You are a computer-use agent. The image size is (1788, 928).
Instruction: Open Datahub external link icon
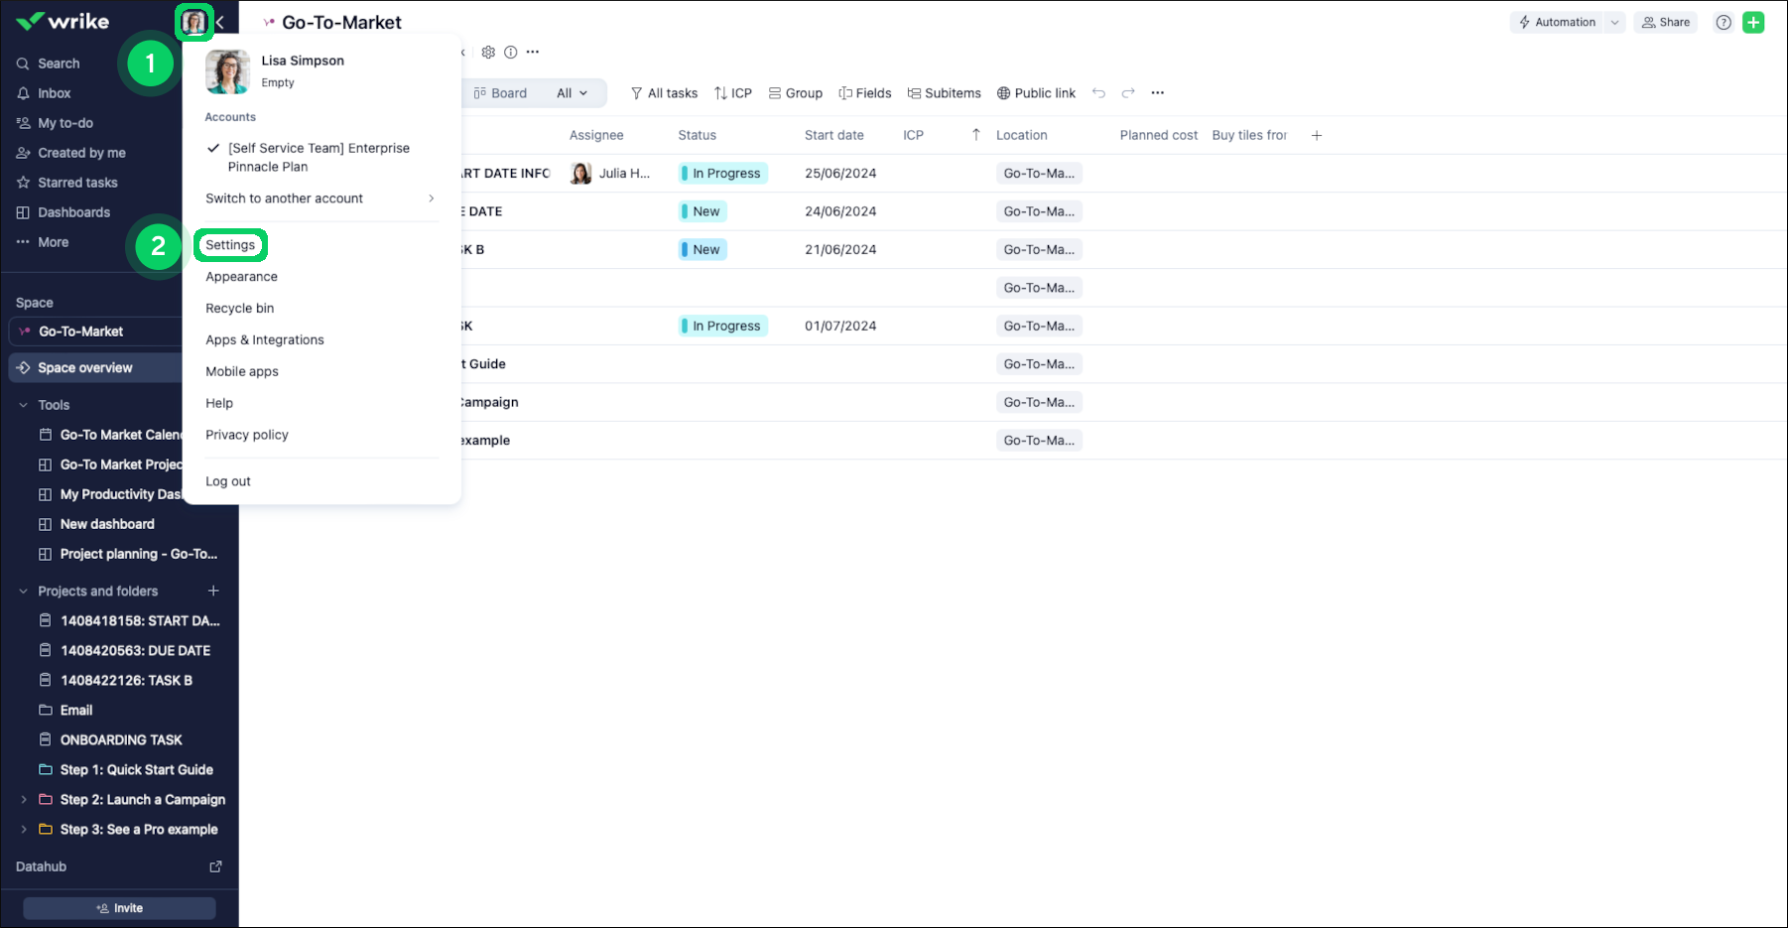215,866
